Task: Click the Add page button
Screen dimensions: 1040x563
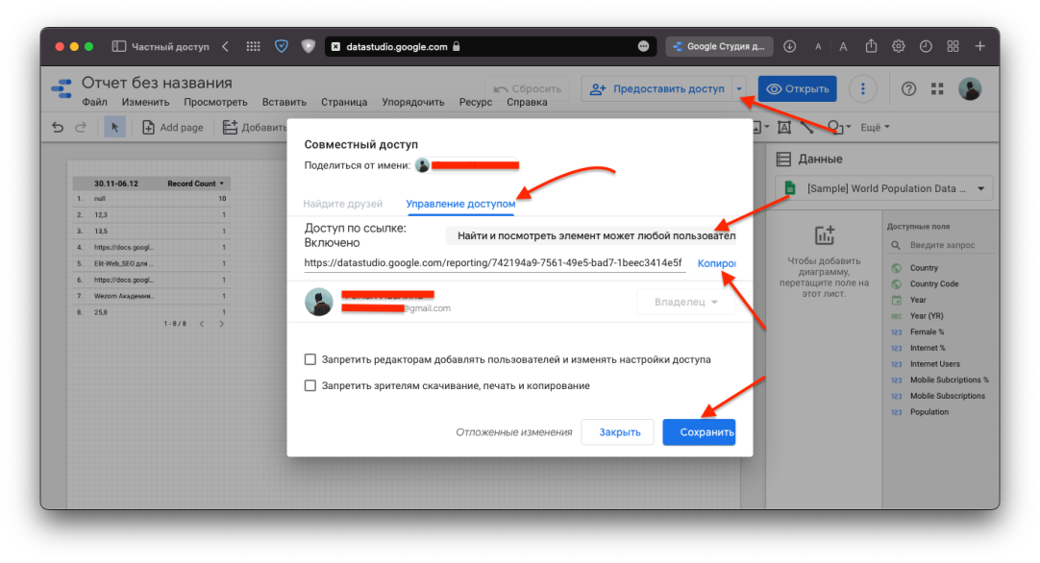Action: click(172, 128)
